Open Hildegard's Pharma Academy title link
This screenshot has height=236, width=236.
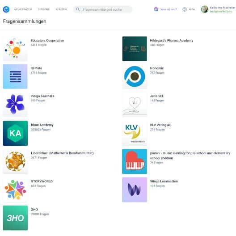[172, 41]
